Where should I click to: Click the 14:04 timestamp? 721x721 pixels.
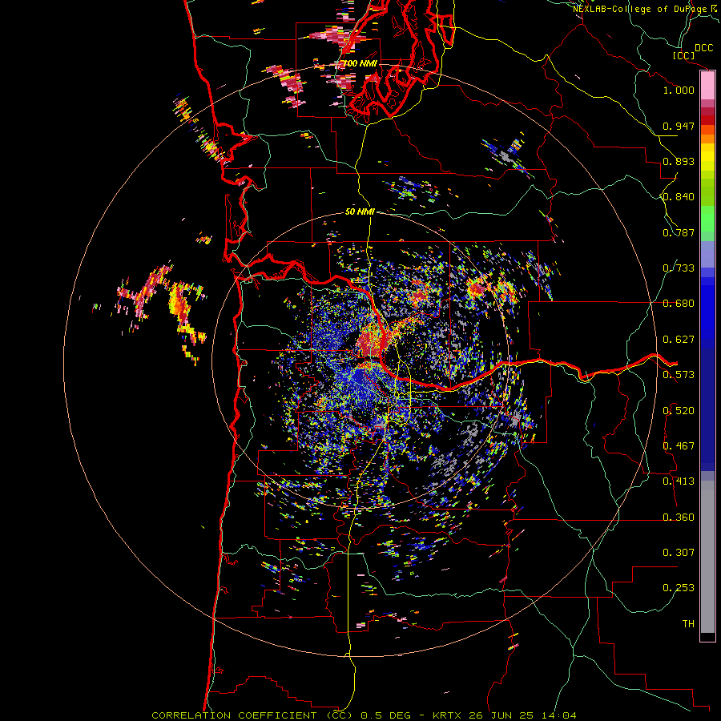tap(558, 715)
